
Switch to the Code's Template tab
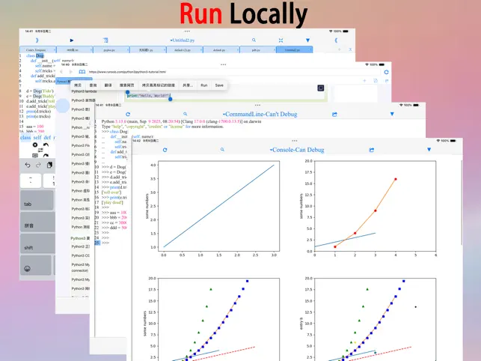pyautogui.click(x=37, y=49)
